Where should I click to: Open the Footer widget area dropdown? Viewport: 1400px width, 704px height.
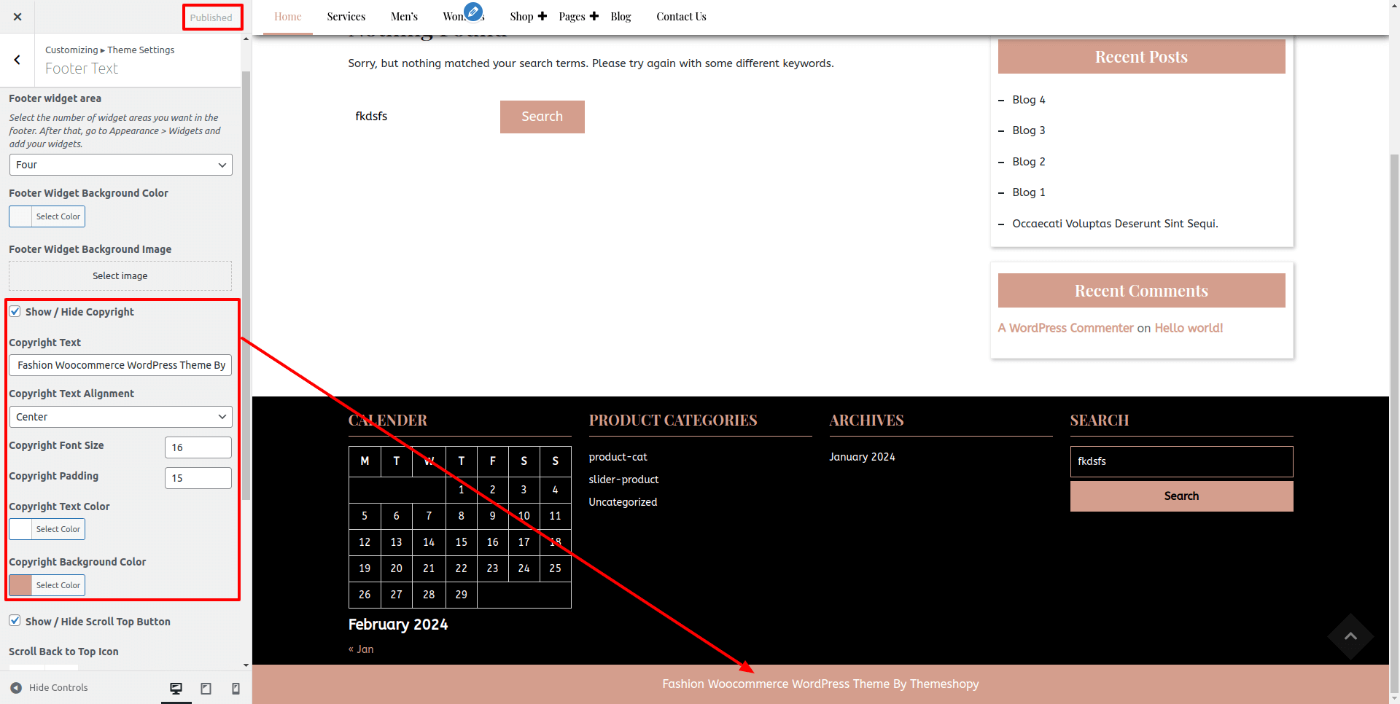point(120,165)
